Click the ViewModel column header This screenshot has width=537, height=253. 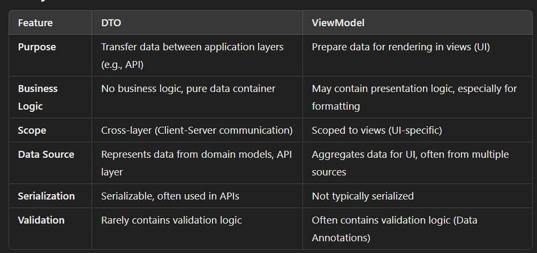(338, 23)
